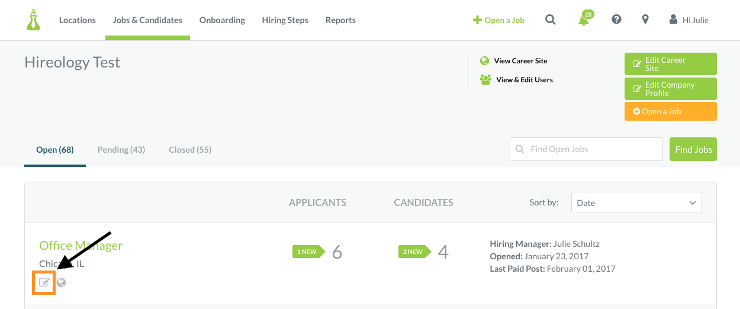Click the orange Open a Job button

pyautogui.click(x=670, y=111)
